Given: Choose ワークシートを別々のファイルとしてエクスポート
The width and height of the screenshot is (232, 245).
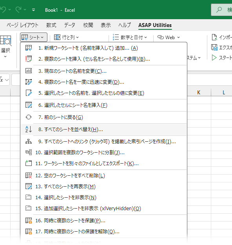Looking at the screenshot, I should point(104,163).
